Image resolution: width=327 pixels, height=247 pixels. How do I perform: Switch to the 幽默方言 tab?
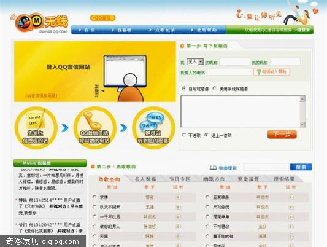(214, 179)
